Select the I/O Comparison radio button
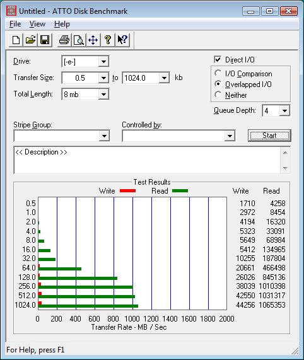 coord(218,73)
